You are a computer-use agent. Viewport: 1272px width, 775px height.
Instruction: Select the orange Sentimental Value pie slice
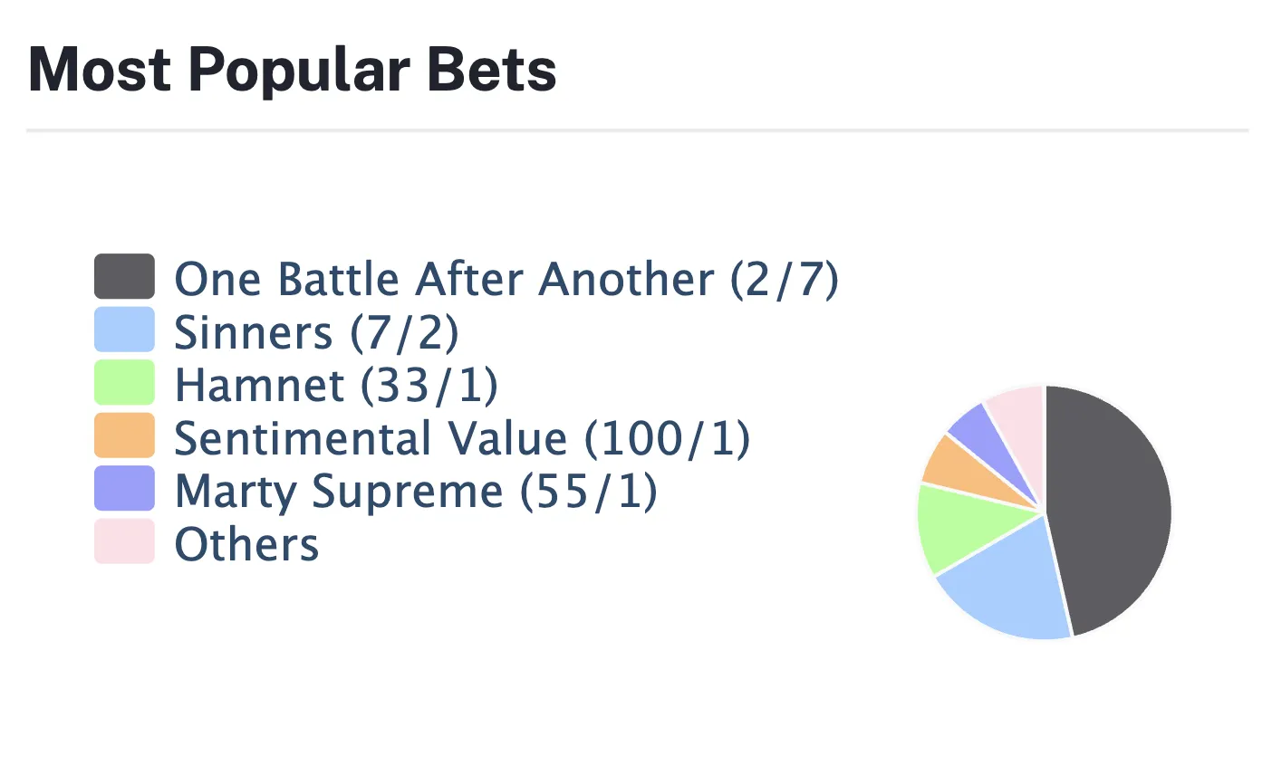click(x=953, y=462)
